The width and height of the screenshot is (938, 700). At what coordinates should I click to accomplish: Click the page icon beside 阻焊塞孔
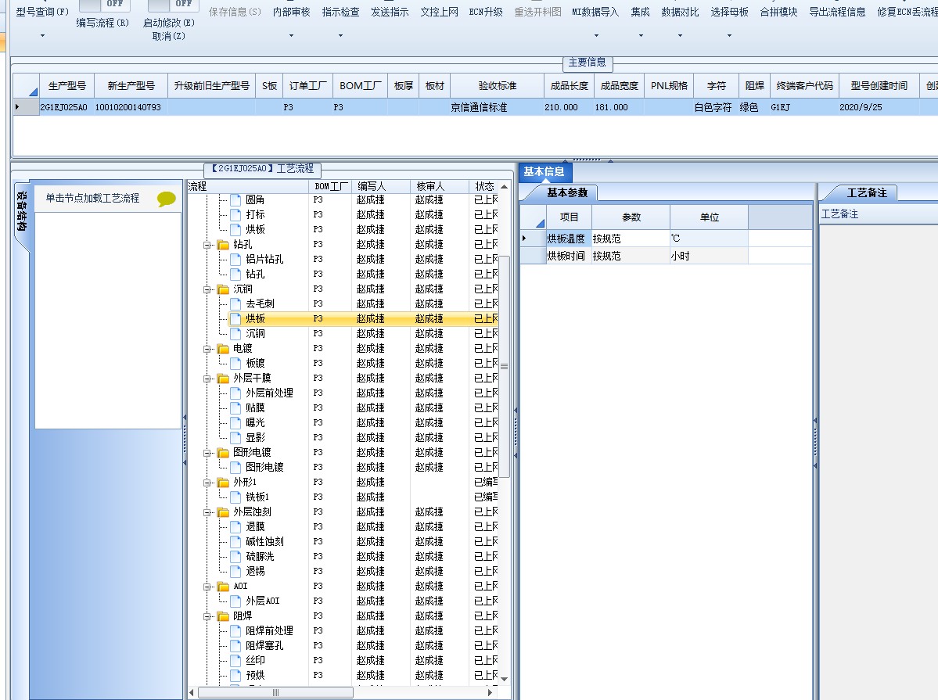tap(235, 645)
